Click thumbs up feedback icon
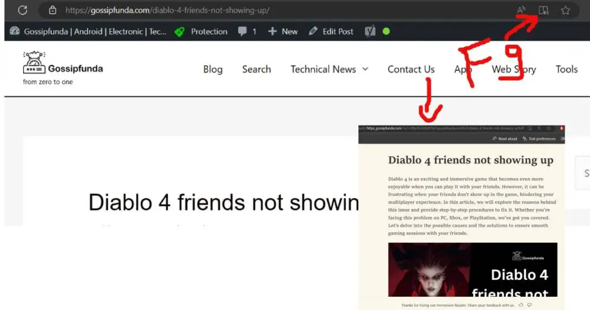The image size is (590, 310). 521,305
